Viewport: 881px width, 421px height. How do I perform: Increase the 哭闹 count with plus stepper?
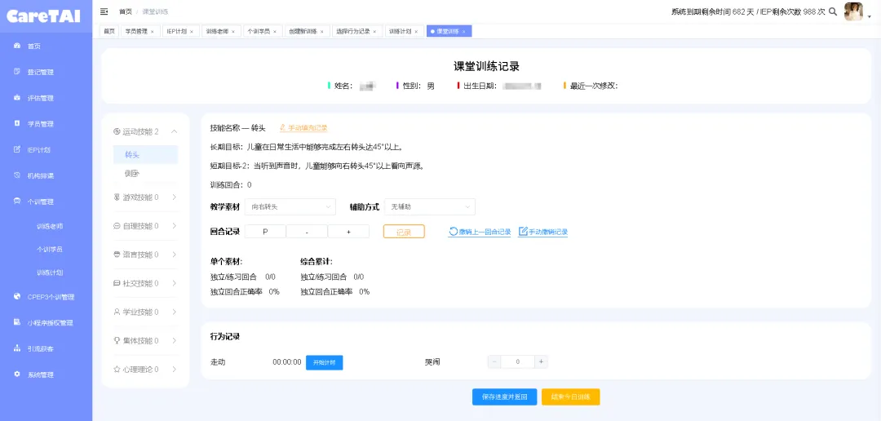click(x=541, y=362)
